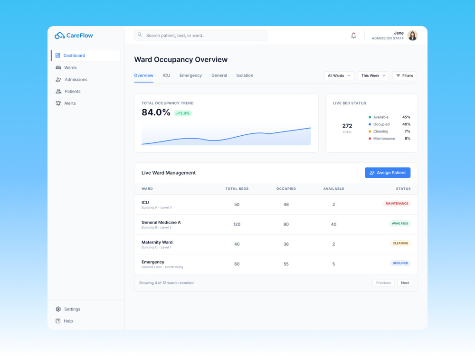Click Jane's profile avatar
The width and height of the screenshot is (475, 356).
click(x=412, y=36)
